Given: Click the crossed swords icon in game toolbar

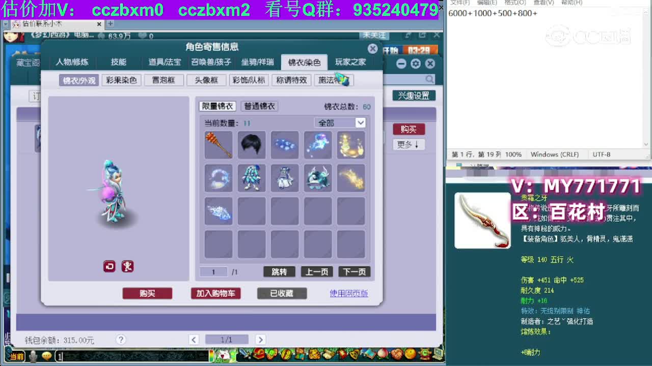Looking at the screenshot, I should (x=246, y=354).
